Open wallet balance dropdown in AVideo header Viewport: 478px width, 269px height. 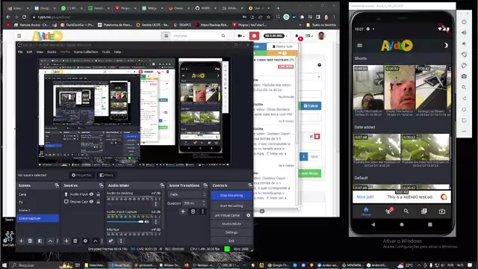click(x=276, y=36)
